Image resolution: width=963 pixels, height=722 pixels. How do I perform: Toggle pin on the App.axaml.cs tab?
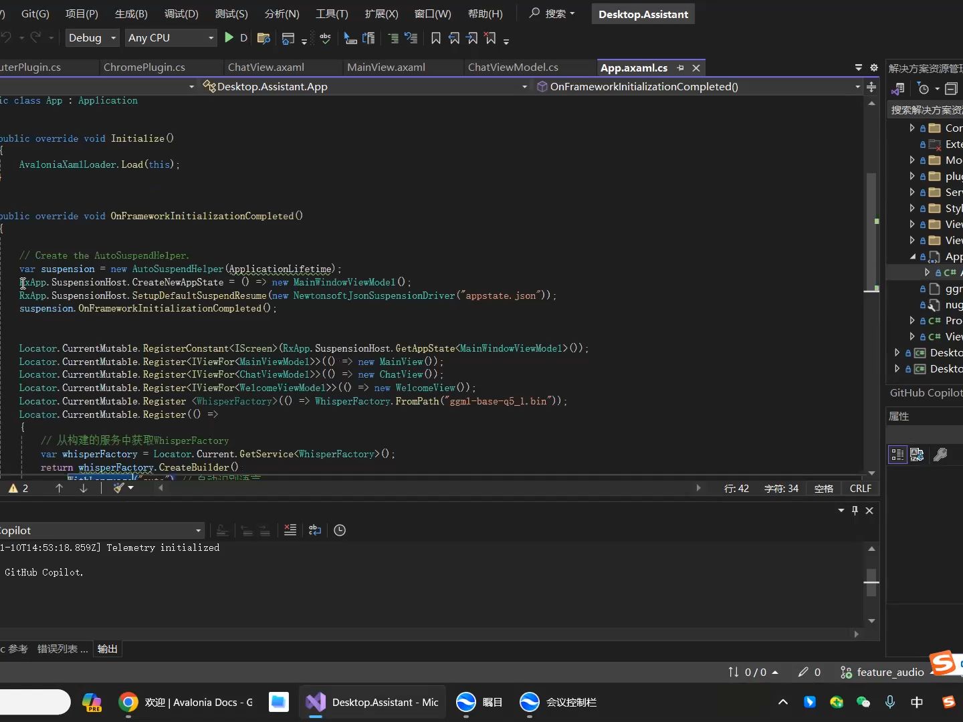tap(680, 68)
